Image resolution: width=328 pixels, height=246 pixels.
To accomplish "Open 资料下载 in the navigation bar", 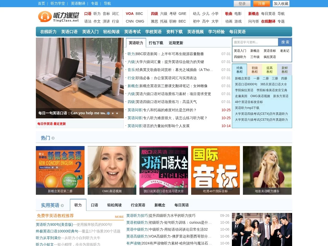I will pos(174,32).
